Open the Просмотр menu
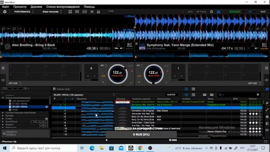 [x=20, y=7]
